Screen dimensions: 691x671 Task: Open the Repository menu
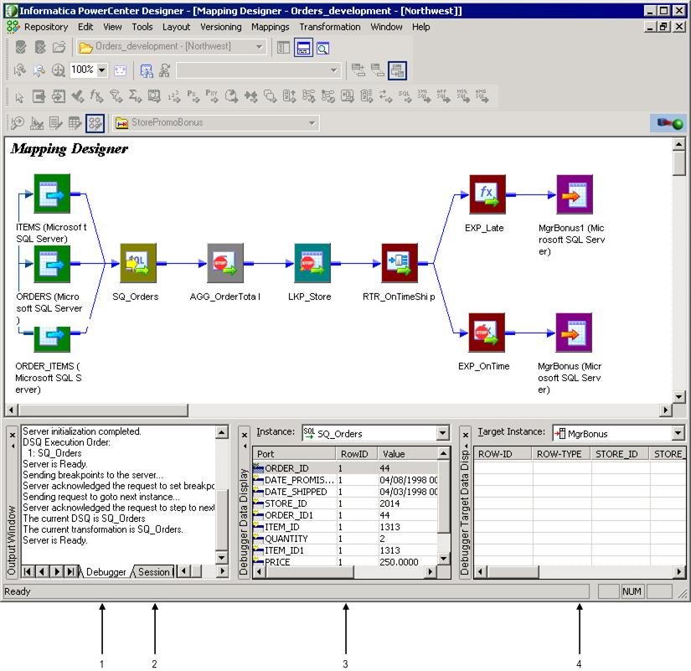pos(46,27)
